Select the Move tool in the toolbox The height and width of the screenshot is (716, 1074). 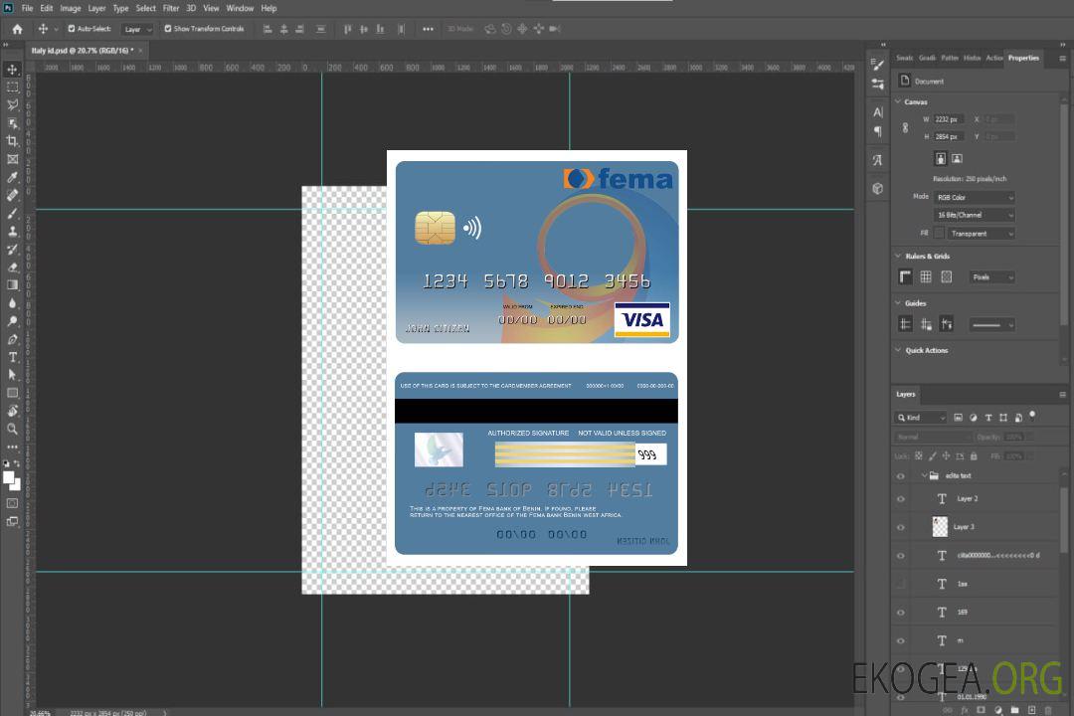[x=12, y=70]
